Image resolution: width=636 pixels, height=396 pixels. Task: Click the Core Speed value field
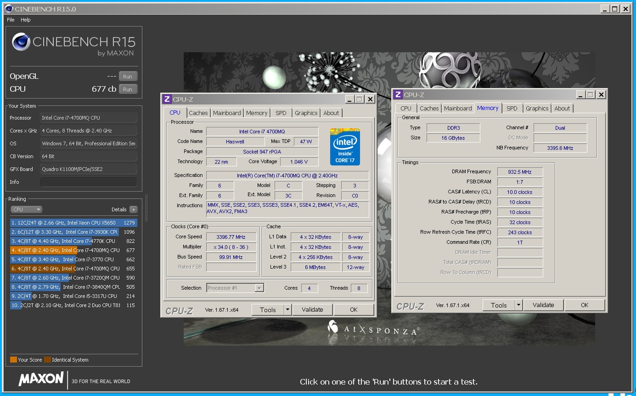pyautogui.click(x=231, y=237)
